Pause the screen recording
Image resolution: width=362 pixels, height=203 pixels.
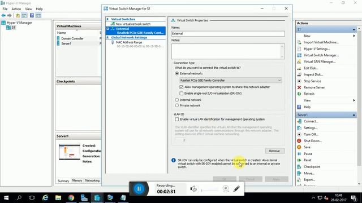[x=139, y=189]
